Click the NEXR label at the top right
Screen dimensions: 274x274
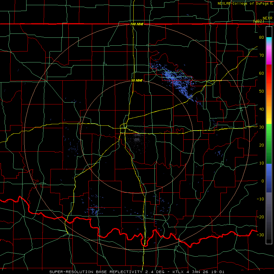click(x=268, y=18)
